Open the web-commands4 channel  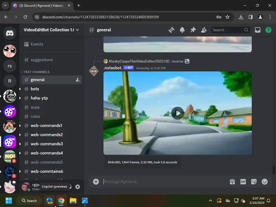coord(51,153)
